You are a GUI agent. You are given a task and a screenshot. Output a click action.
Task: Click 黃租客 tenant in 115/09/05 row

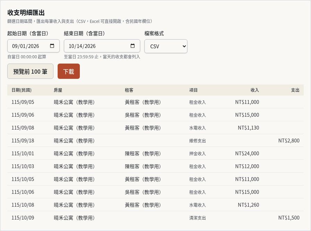143,102
